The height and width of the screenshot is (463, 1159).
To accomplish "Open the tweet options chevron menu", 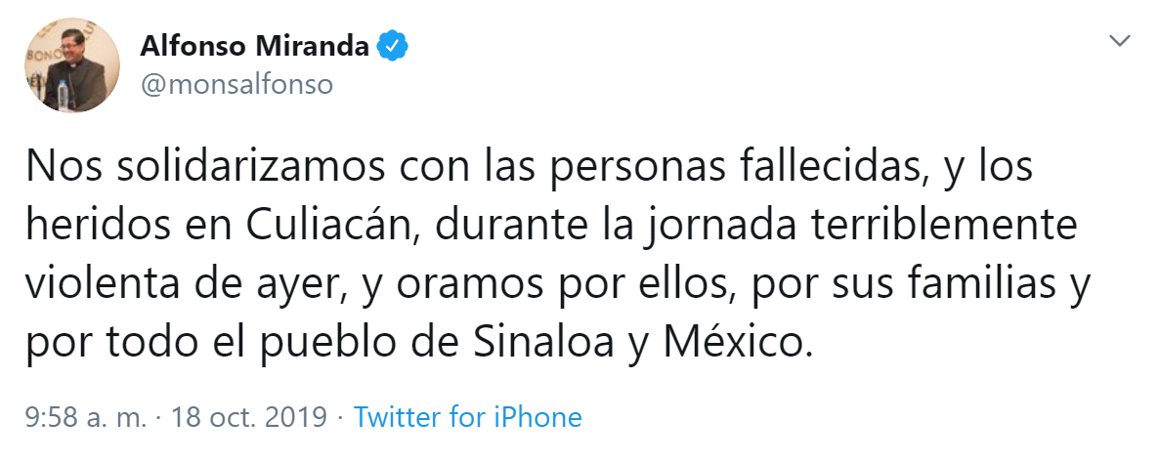I will (x=1122, y=42).
